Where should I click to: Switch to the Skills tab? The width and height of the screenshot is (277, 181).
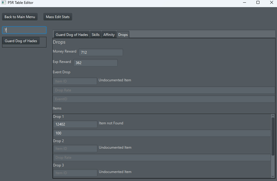(95, 34)
